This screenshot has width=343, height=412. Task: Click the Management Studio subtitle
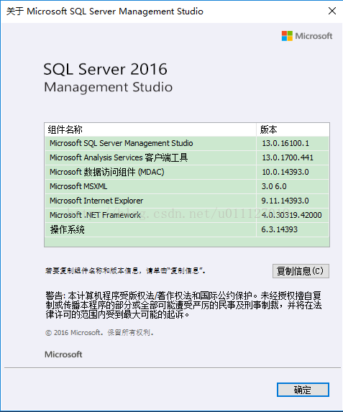tap(108, 87)
